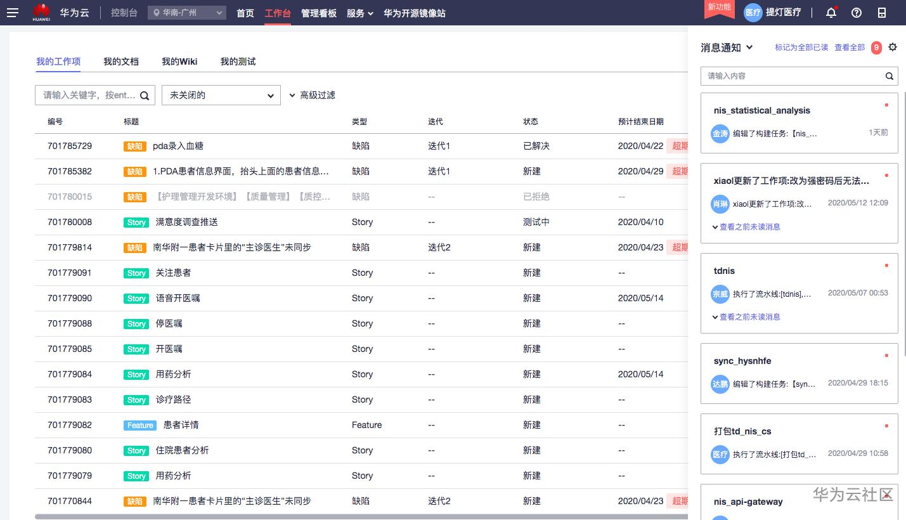Viewport: 906px width, 520px height.
Task: Click the 测试中 status cell
Action: point(536,222)
